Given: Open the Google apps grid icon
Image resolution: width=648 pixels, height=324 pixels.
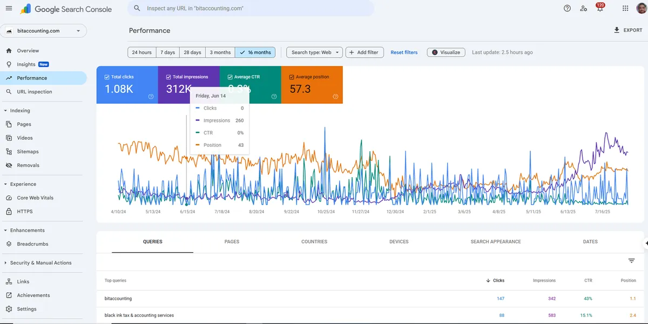Looking at the screenshot, I should pos(625,9).
